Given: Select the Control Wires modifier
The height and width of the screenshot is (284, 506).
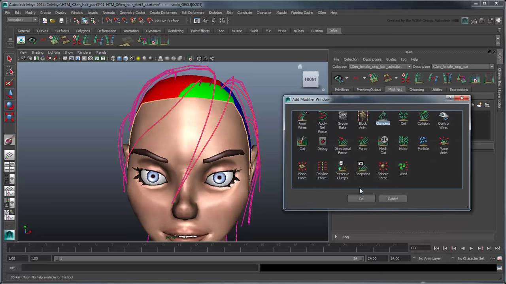Looking at the screenshot, I should (444, 121).
